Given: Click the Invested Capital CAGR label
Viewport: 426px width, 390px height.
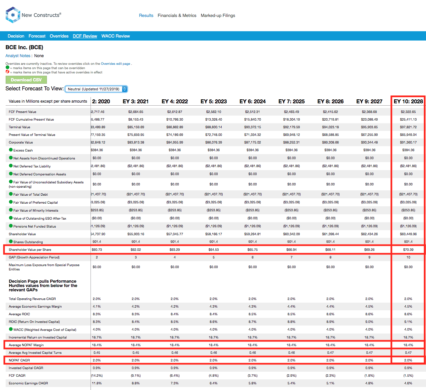Looking at the screenshot, I should point(26,368).
